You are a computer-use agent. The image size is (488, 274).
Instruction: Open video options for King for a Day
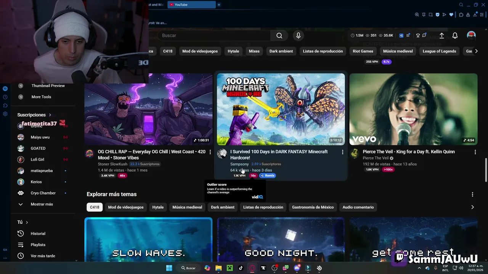(475, 152)
